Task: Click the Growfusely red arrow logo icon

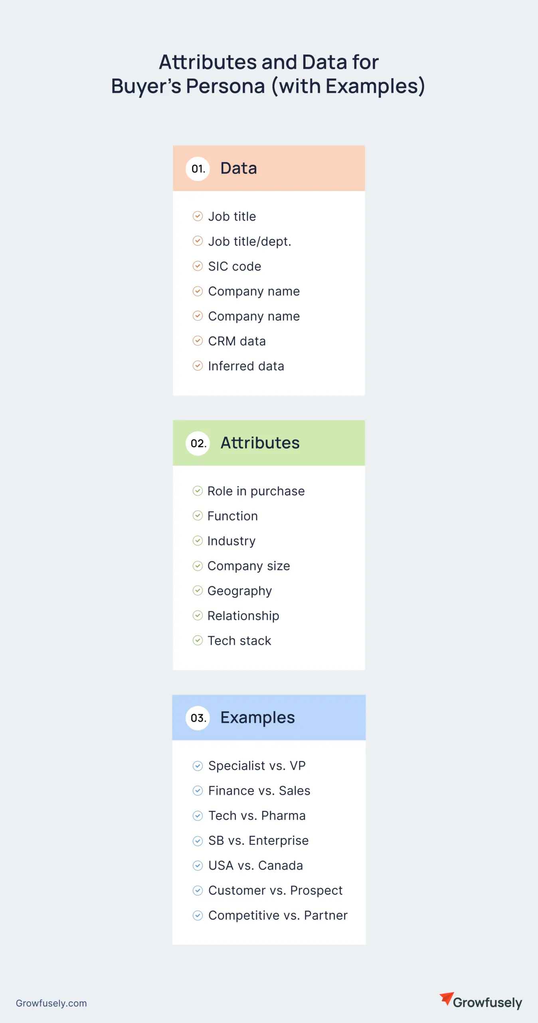Action: (447, 998)
